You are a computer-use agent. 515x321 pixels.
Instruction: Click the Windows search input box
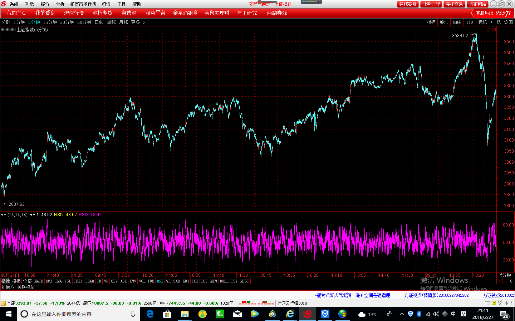(79, 314)
